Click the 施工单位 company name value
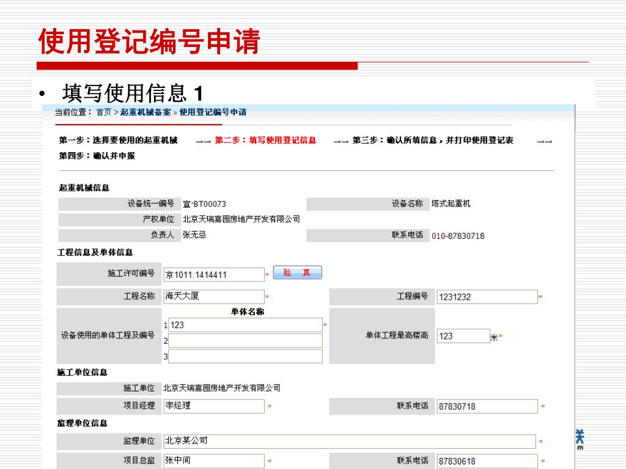This screenshot has width=626, height=469. click(221, 388)
